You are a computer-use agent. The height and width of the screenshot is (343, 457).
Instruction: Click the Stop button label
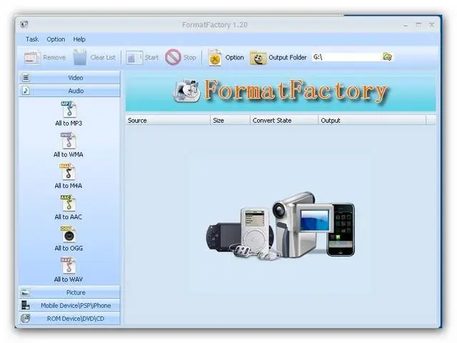[x=189, y=57]
